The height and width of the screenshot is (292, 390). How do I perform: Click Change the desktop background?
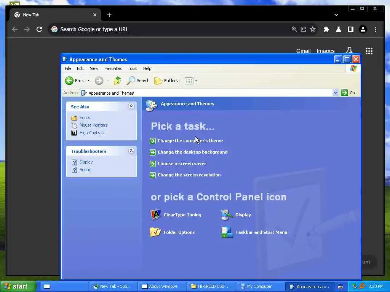click(192, 152)
